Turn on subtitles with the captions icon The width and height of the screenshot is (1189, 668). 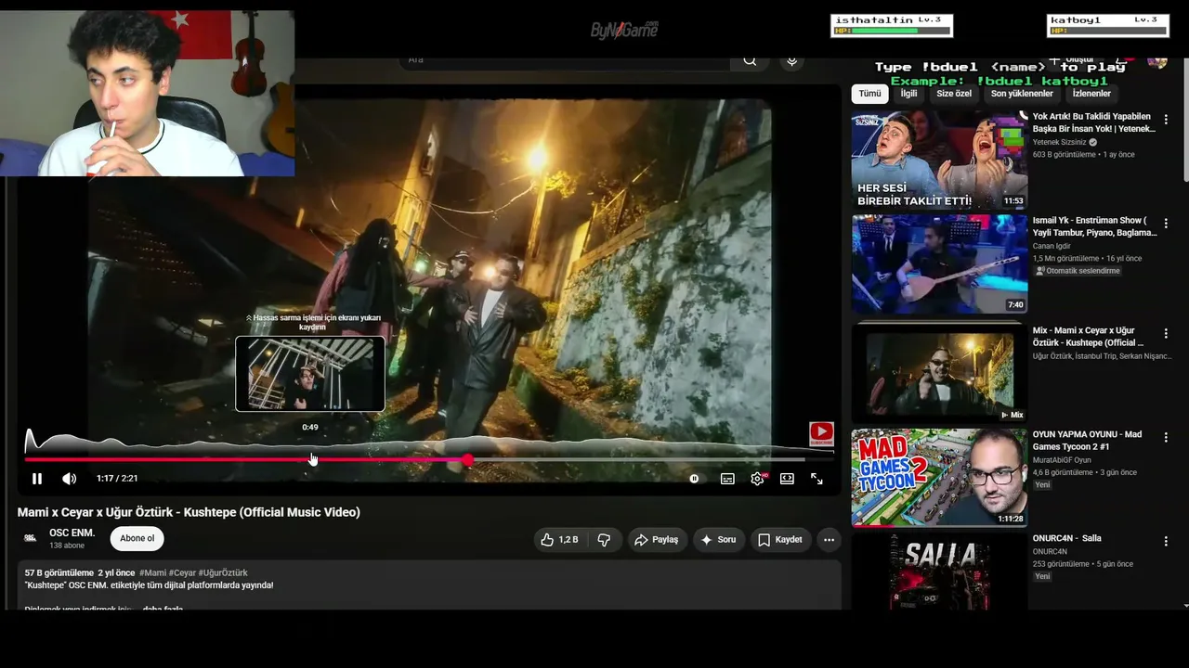727,479
